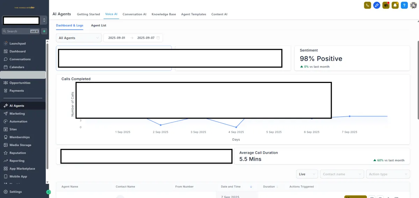Click the blue help question mark icon
The height and width of the screenshot is (198, 419).
point(404,5)
